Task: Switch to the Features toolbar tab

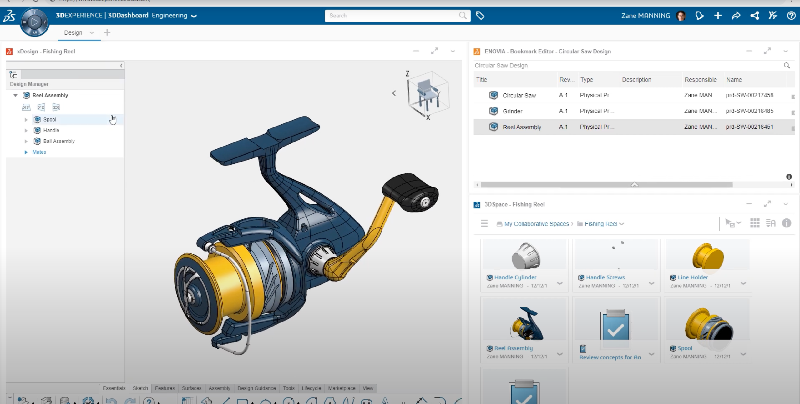Action: (165, 388)
